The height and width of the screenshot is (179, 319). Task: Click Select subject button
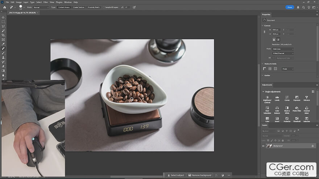(175, 175)
